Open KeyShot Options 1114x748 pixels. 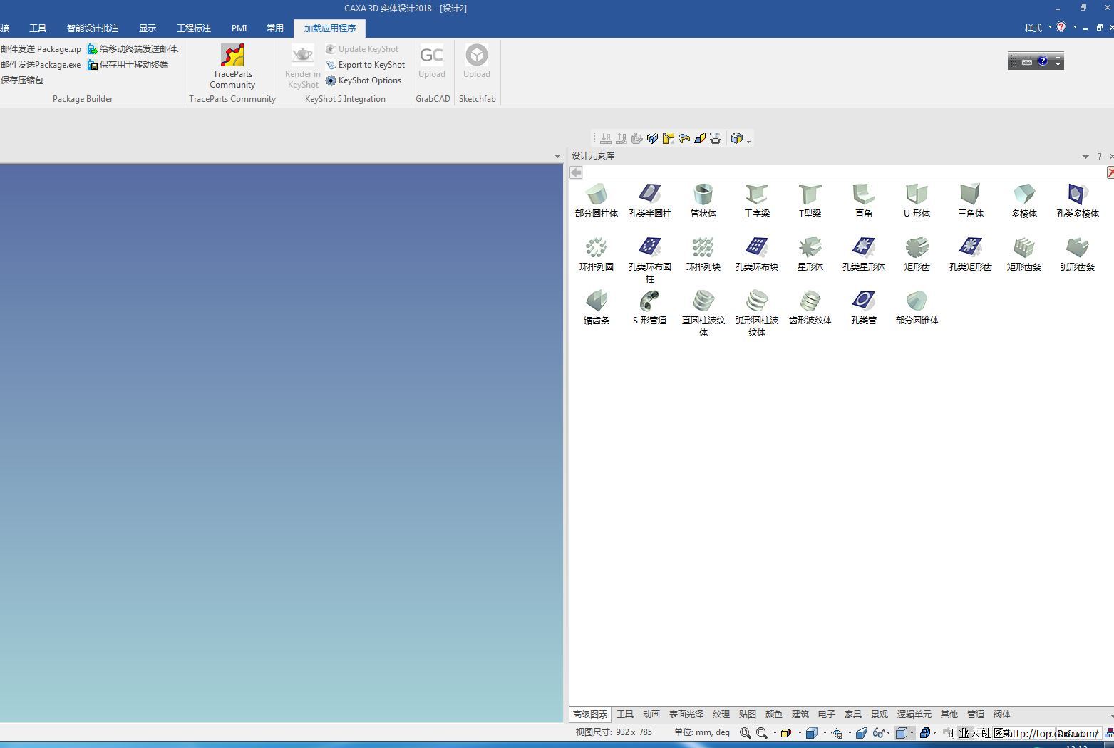[x=364, y=80]
